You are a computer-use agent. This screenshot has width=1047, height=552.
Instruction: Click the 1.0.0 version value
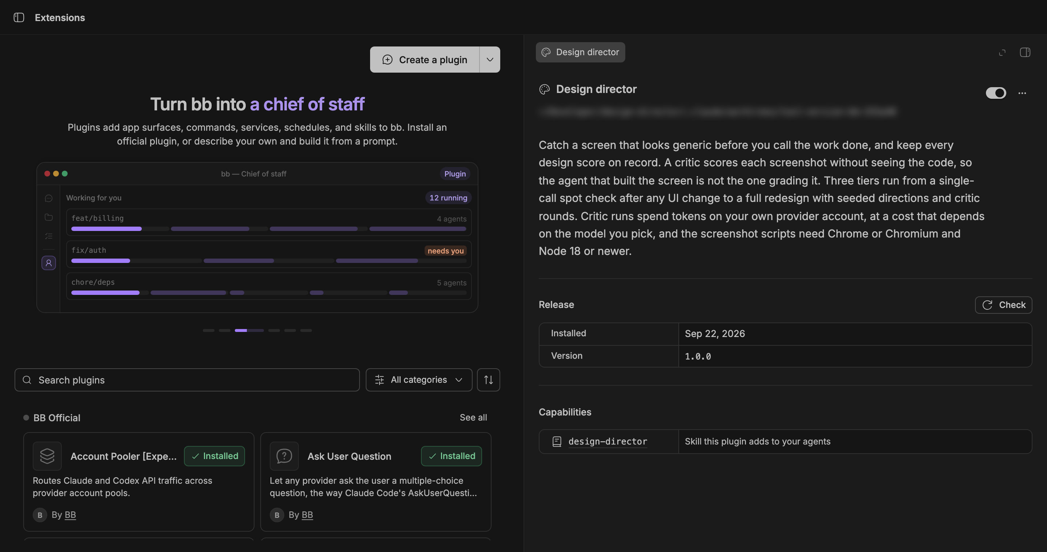pos(698,356)
